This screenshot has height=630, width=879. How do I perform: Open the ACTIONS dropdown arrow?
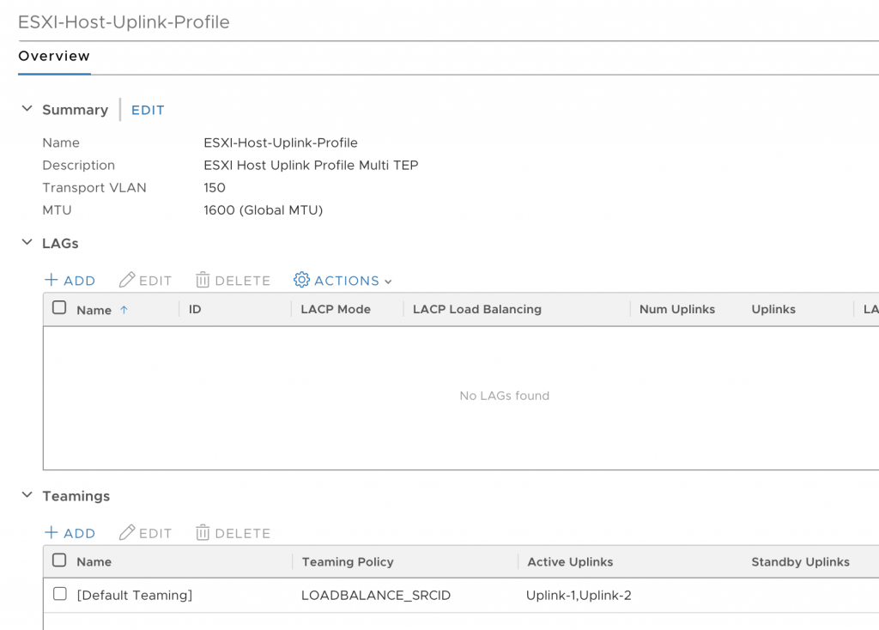pyautogui.click(x=388, y=282)
